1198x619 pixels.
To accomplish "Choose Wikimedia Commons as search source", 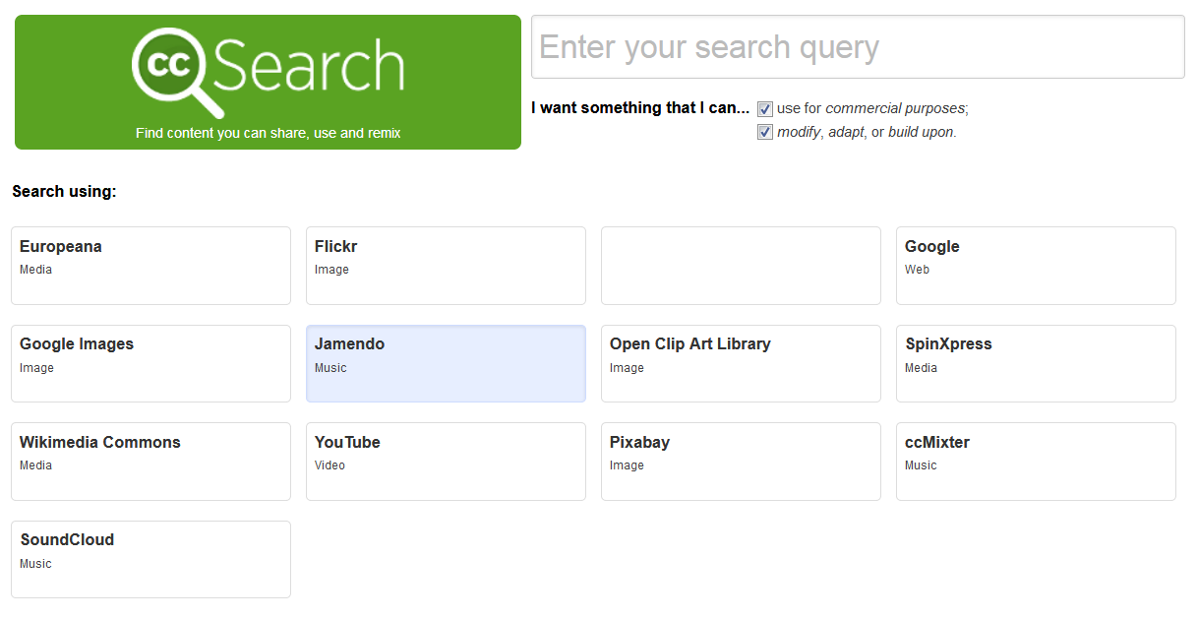I will 150,462.
